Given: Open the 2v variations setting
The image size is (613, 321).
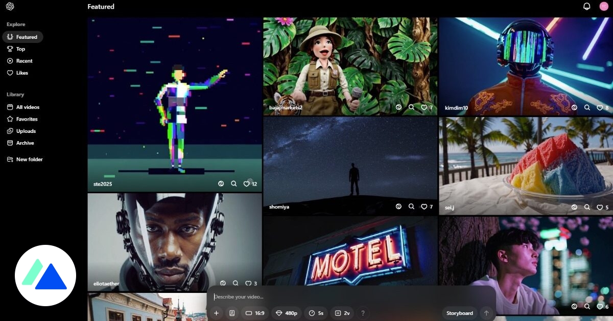Looking at the screenshot, I should click(x=343, y=313).
